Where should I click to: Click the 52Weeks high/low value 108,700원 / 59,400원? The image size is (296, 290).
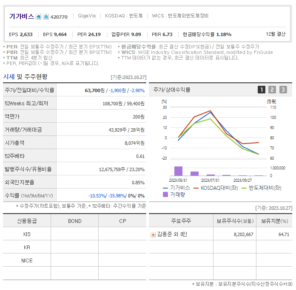123,104
